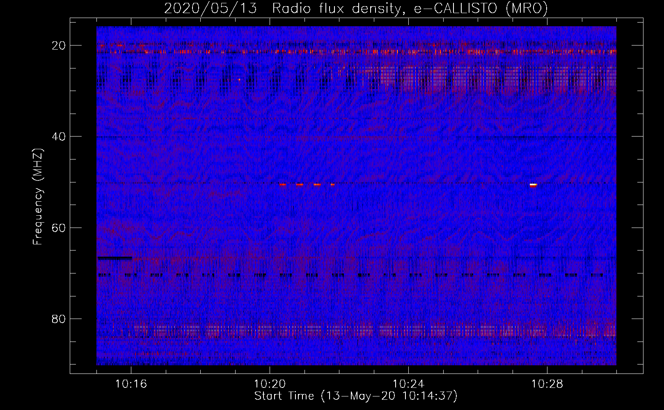The width and height of the screenshot is (664, 410).
Task: Click the black bar near 67 MHz
Action: coord(115,258)
